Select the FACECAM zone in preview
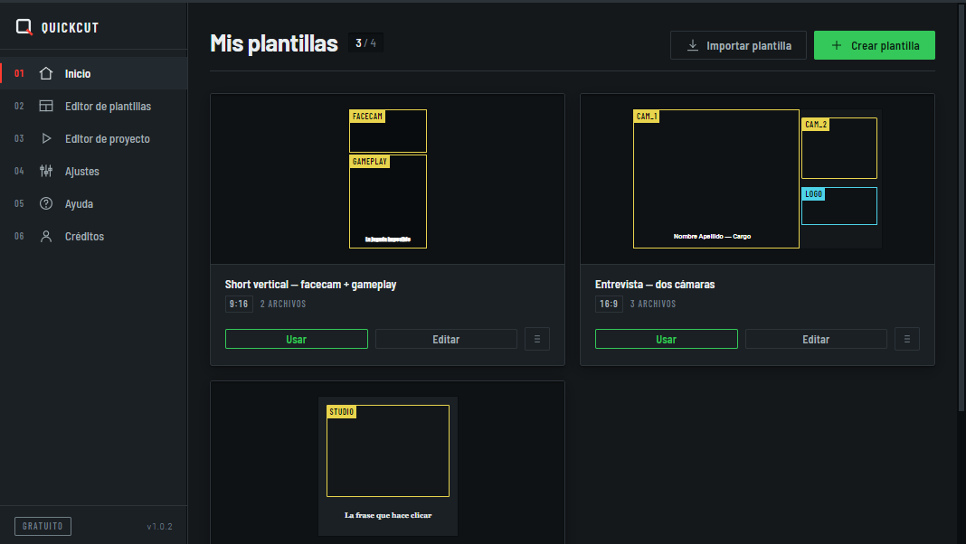Viewport: 966px width, 544px height. click(x=388, y=131)
